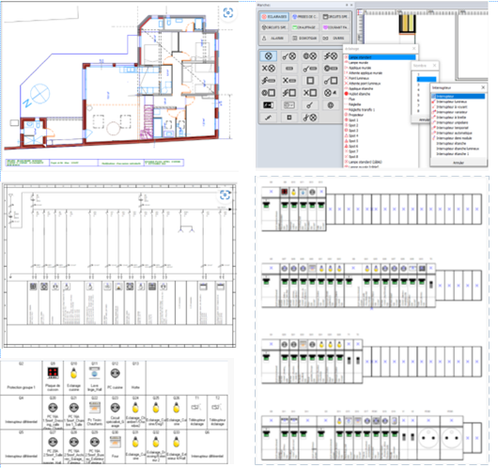Click the X-plus-lamp symbol icon
This screenshot has height=468, width=498.
click(269, 69)
